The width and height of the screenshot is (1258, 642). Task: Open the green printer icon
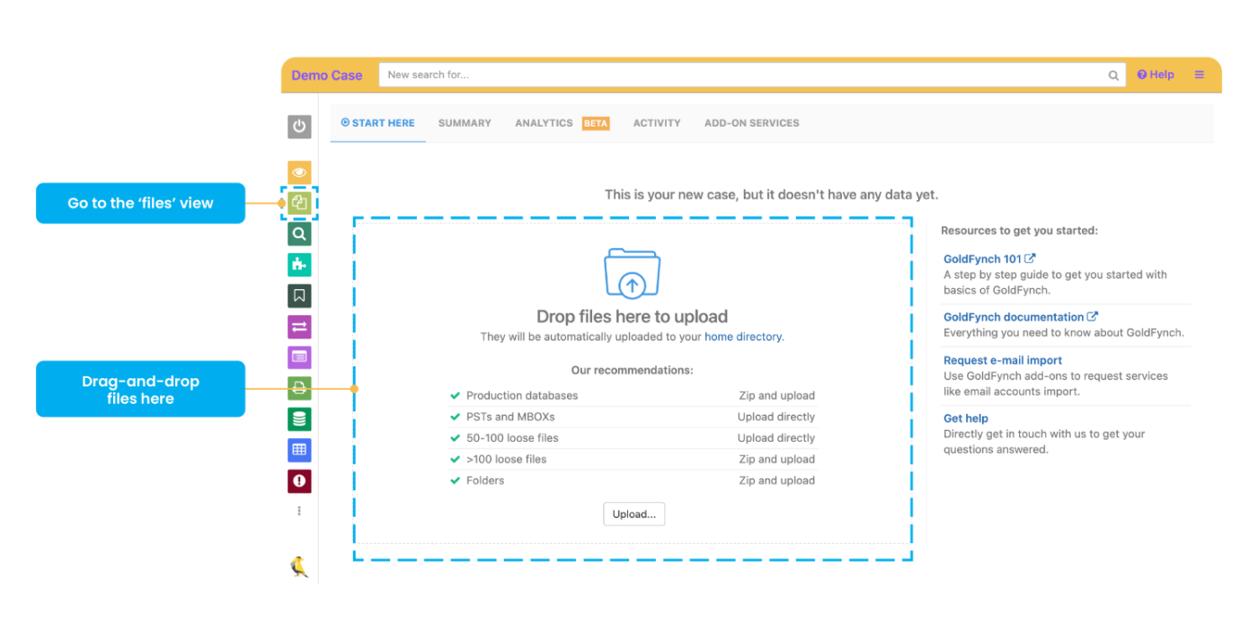click(299, 388)
